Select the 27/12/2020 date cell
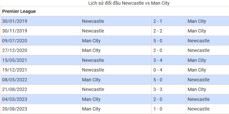 coord(15,50)
